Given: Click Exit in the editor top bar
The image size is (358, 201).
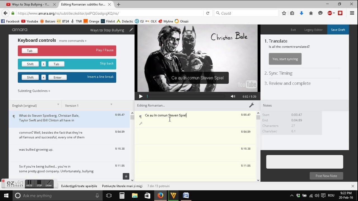Looking at the screenshot, I should click(293, 30).
